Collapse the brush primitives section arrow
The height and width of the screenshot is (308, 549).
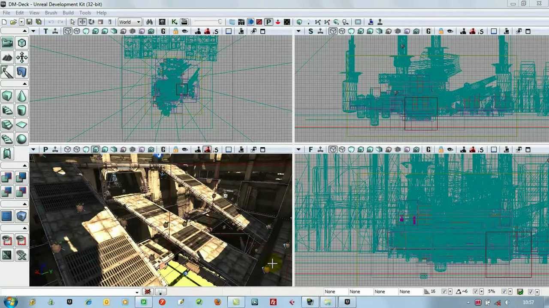click(25, 84)
